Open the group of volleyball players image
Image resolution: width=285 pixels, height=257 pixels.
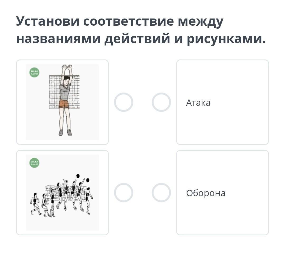[x=62, y=192]
